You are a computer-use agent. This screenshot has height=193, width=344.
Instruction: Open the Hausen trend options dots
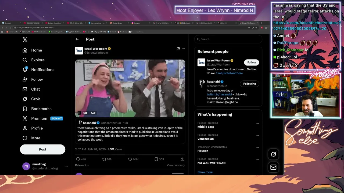[x=257, y=147]
